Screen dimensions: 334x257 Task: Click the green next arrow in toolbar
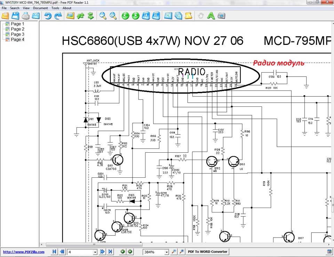136,16
